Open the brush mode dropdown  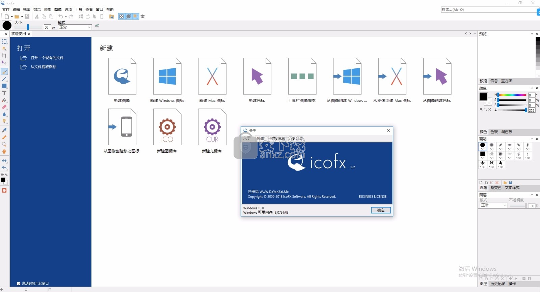pyautogui.click(x=75, y=27)
